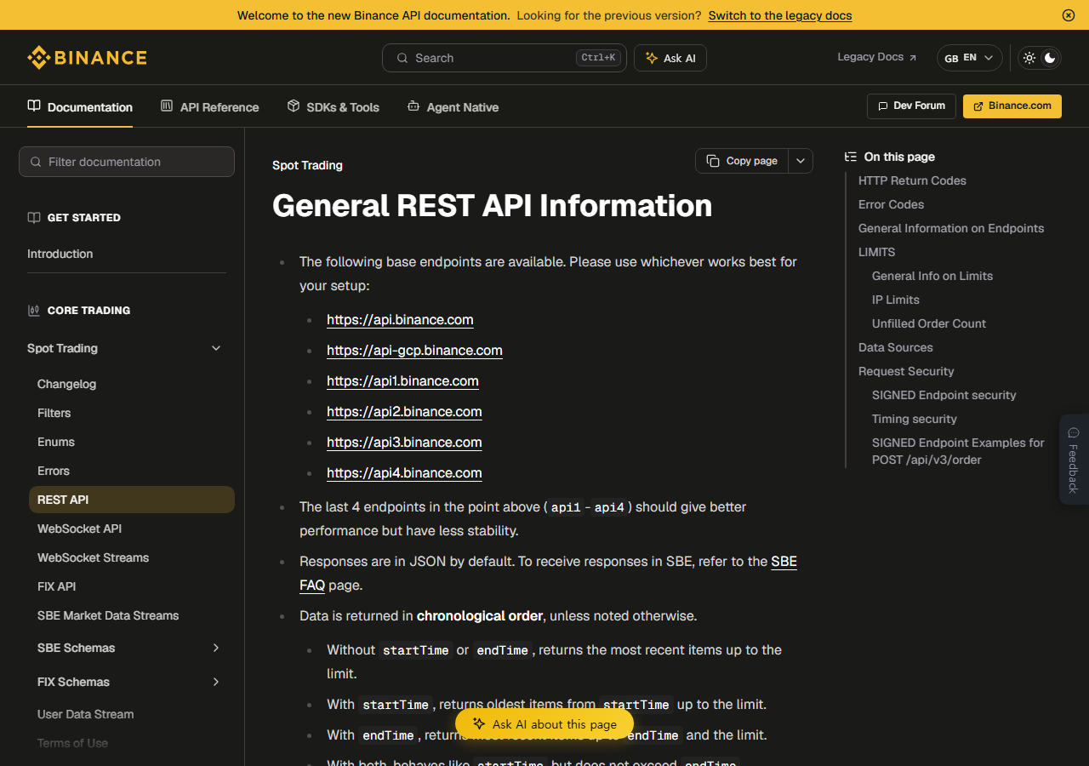
Task: Open https://api.binance.com link
Action: point(400,320)
